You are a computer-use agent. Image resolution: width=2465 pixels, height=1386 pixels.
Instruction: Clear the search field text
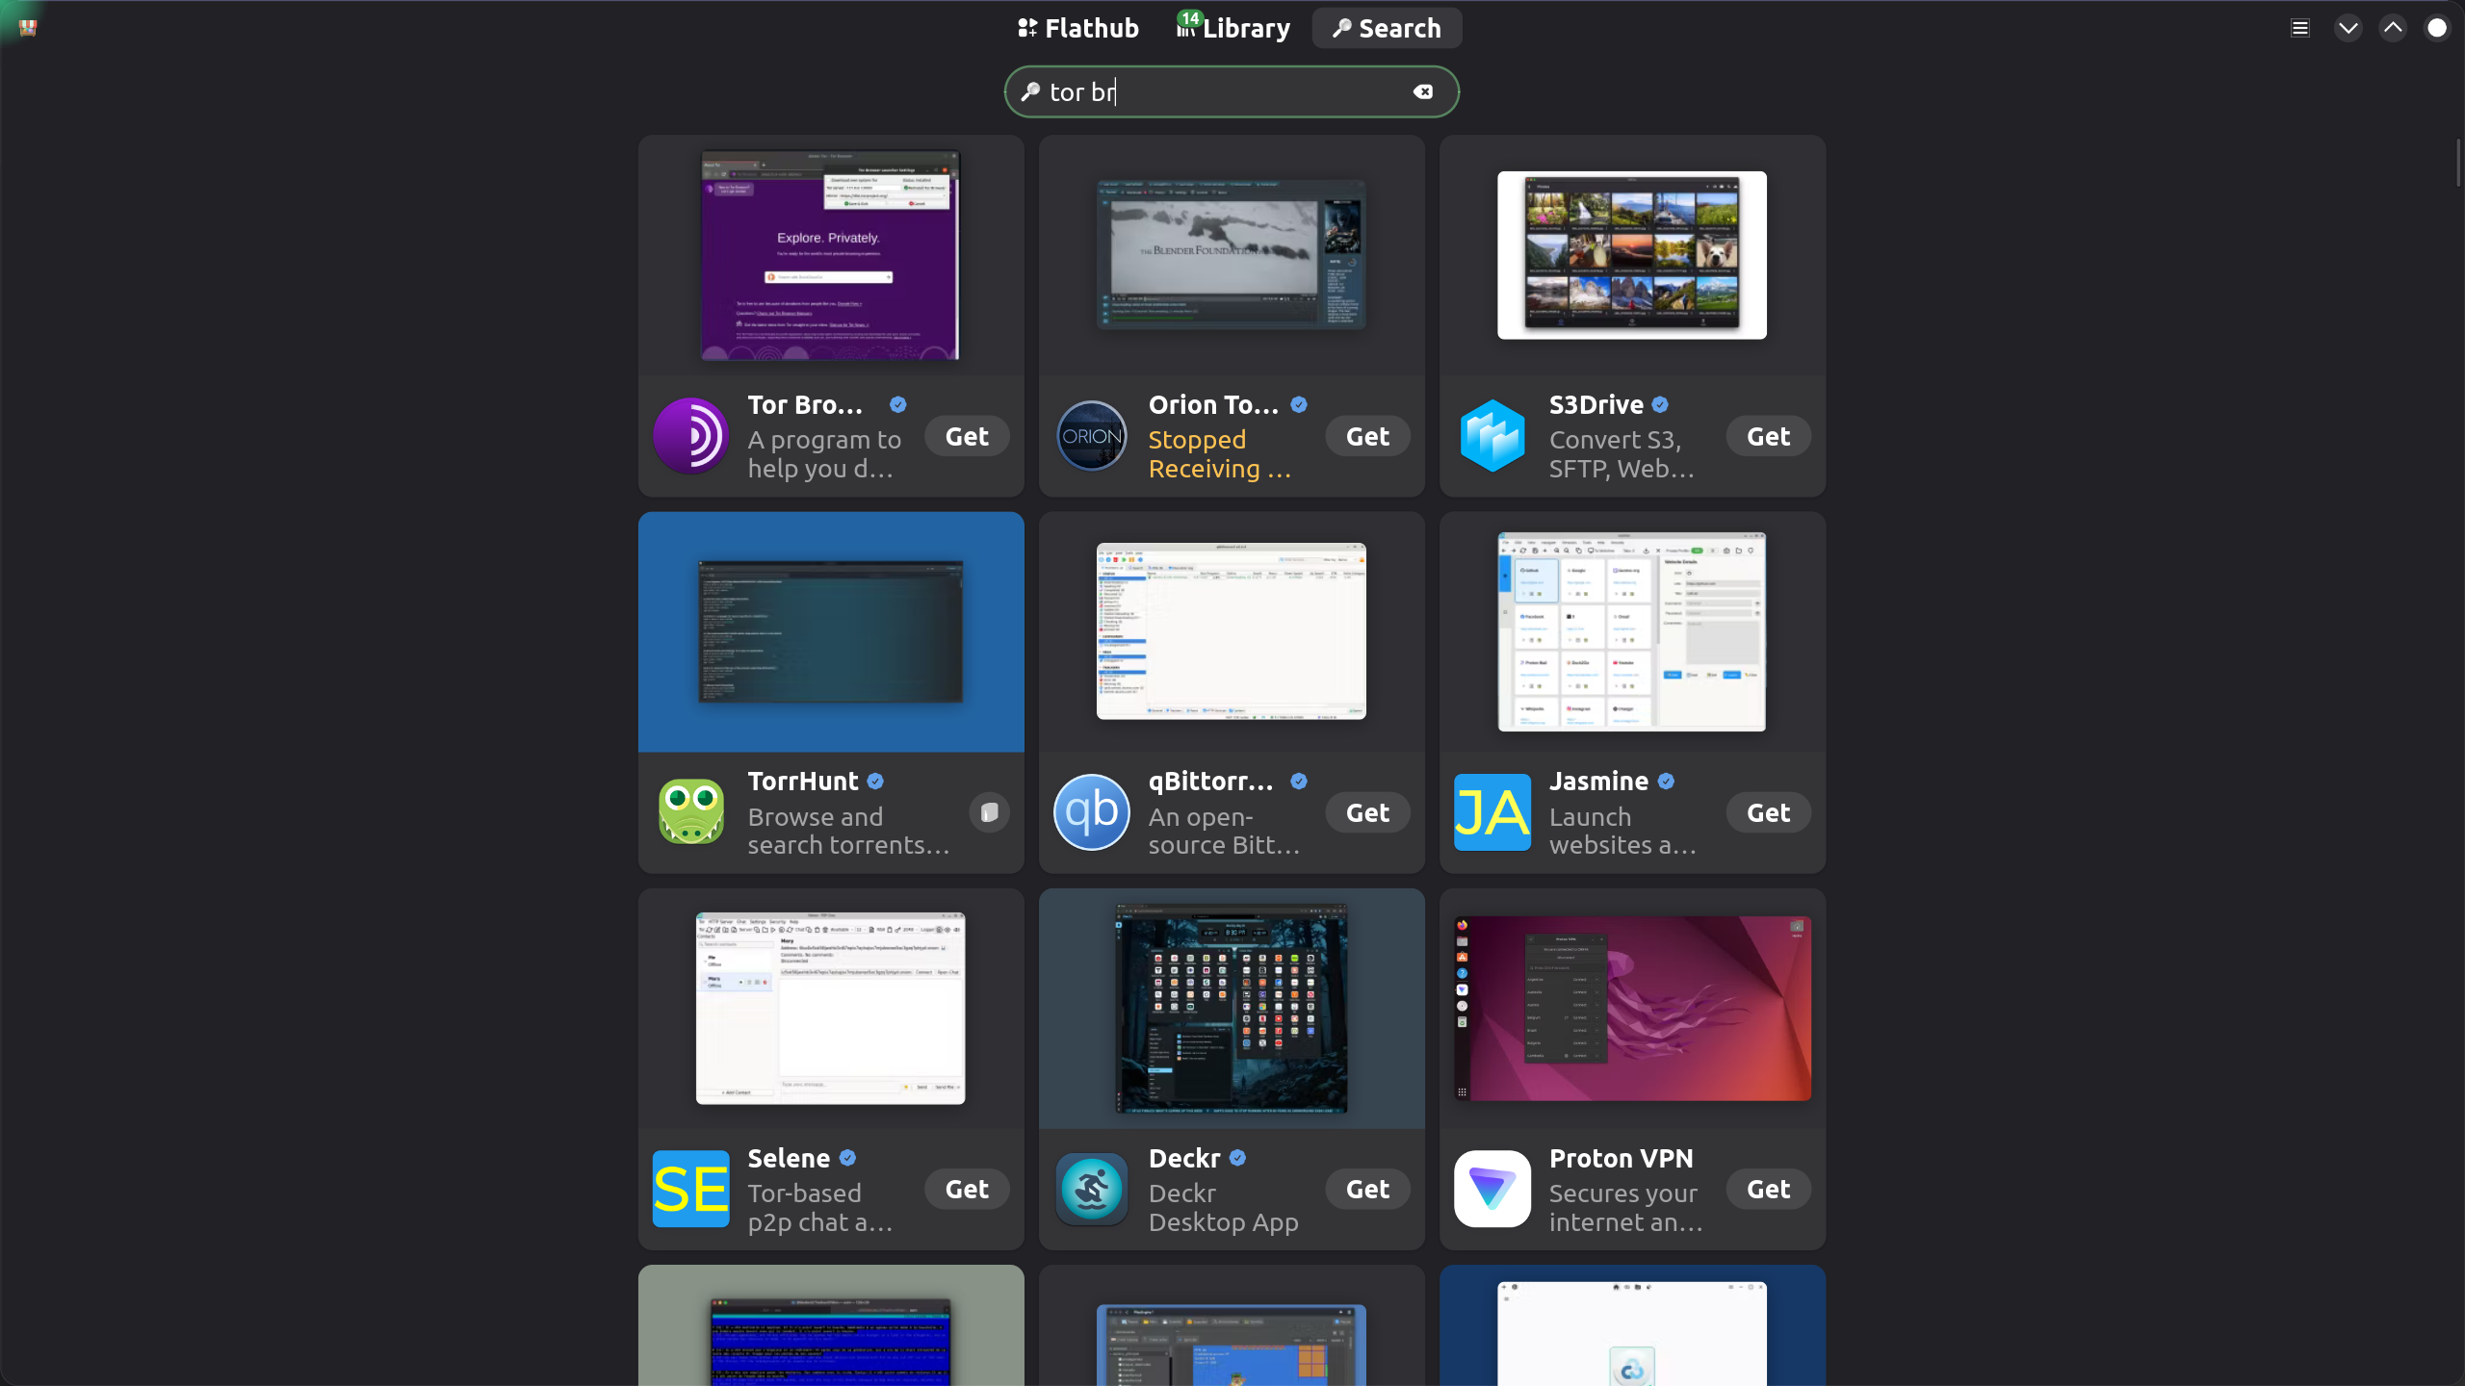(x=1423, y=91)
